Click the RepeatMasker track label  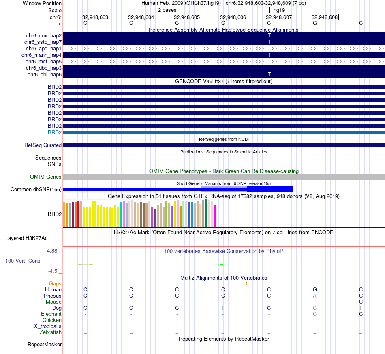pyautogui.click(x=45, y=344)
